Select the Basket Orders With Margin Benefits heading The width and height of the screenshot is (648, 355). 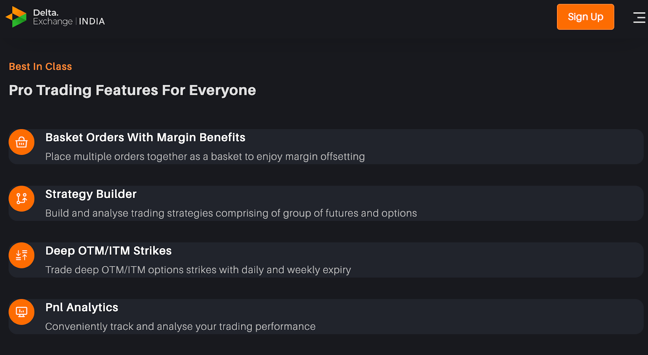[145, 138]
